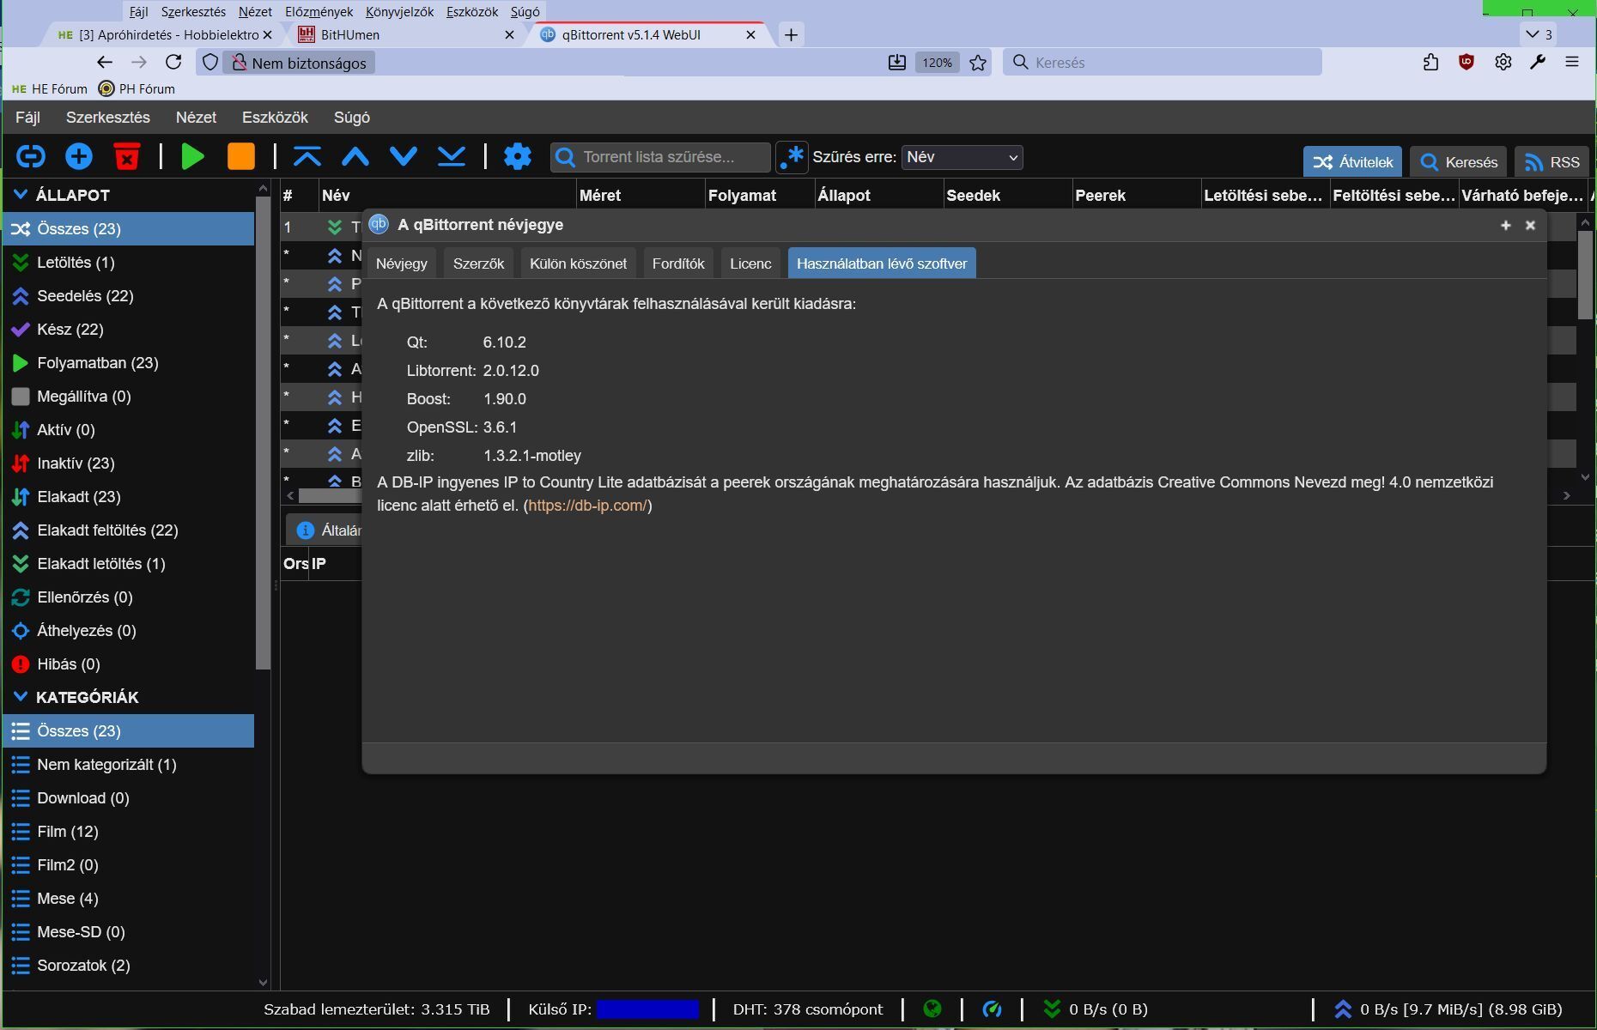The image size is (1597, 1030).
Task: Toggle alternative speed limits in status bar
Action: (992, 1009)
